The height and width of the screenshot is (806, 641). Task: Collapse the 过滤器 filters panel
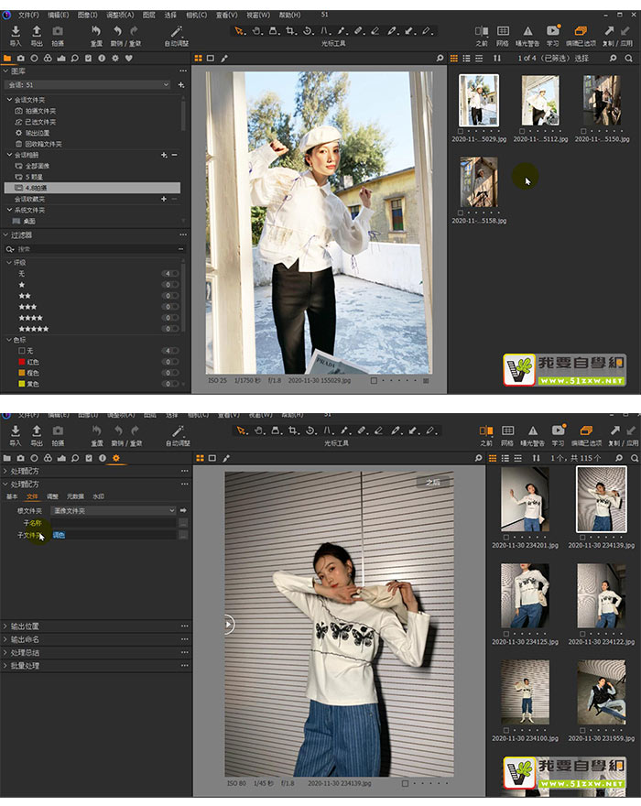(5, 234)
